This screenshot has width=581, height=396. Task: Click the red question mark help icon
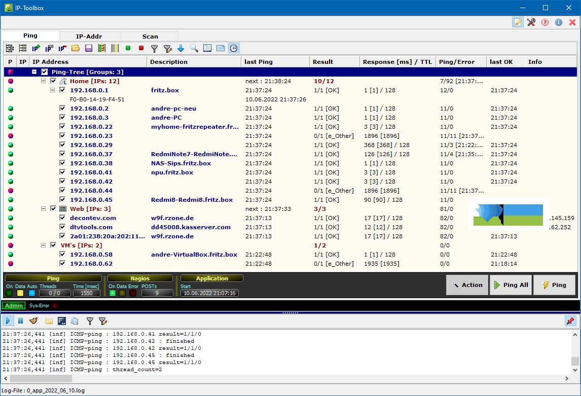pos(545,22)
